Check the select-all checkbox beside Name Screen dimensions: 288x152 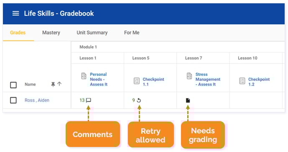pyautogui.click(x=13, y=85)
